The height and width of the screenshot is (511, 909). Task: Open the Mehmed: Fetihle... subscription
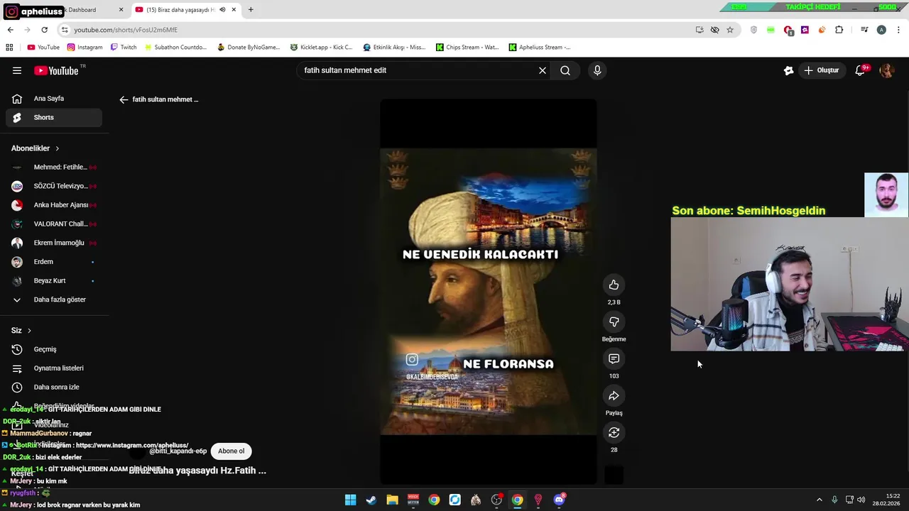point(54,167)
